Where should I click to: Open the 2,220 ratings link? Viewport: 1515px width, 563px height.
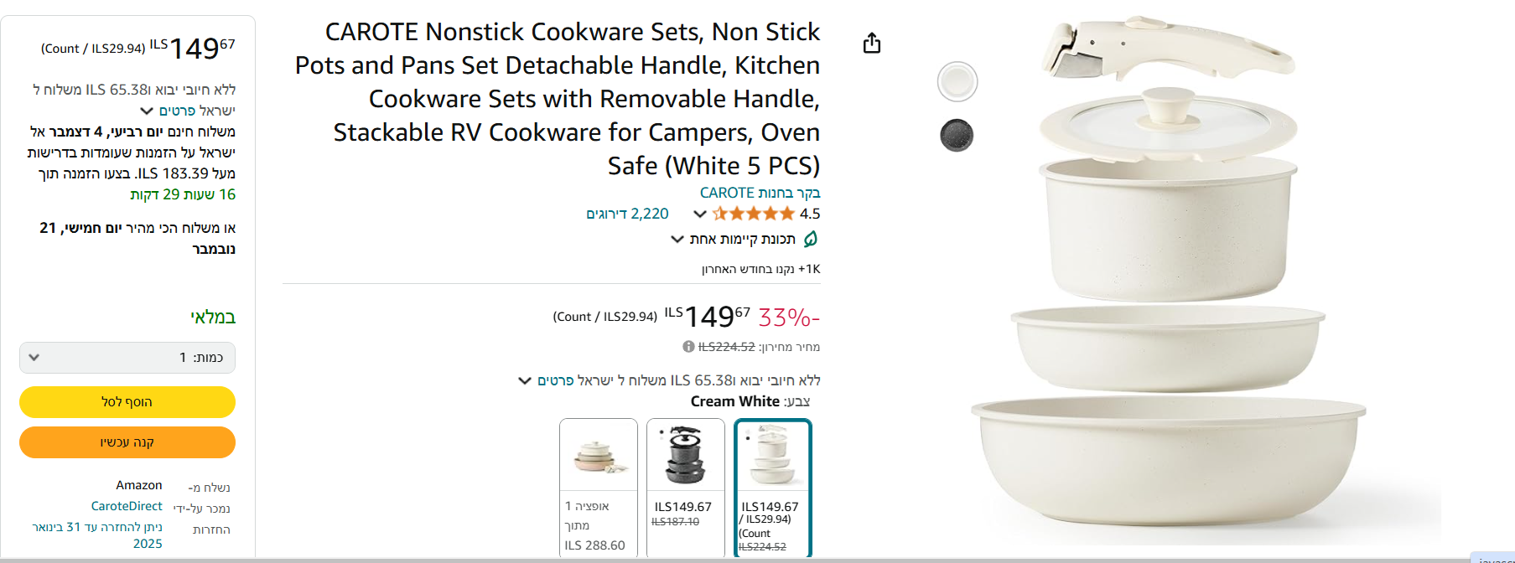(x=627, y=214)
